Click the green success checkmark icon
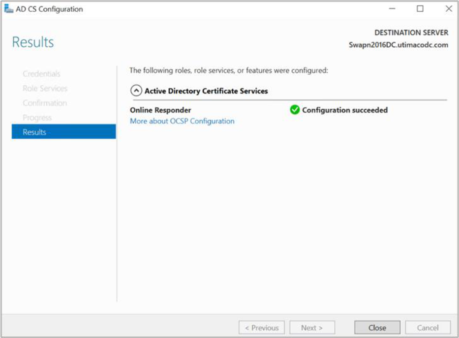Image resolution: width=459 pixels, height=338 pixels. [x=295, y=110]
